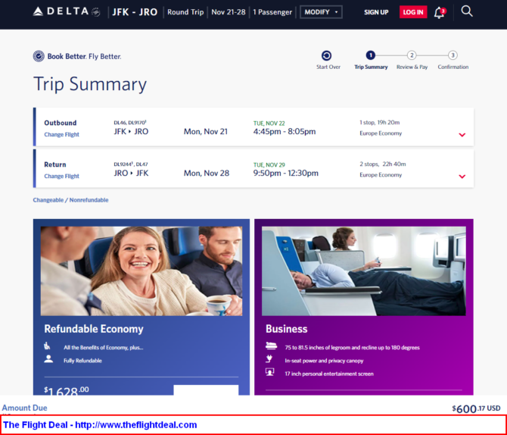
Task: Click Change Flight under Return
Action: (x=62, y=176)
